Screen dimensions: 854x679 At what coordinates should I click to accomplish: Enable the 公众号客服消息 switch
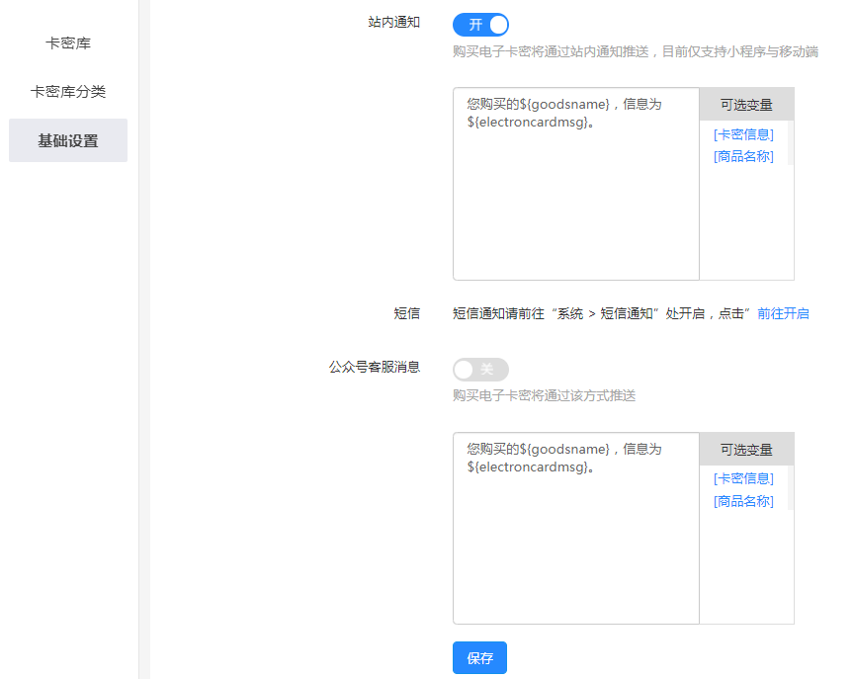click(x=480, y=370)
